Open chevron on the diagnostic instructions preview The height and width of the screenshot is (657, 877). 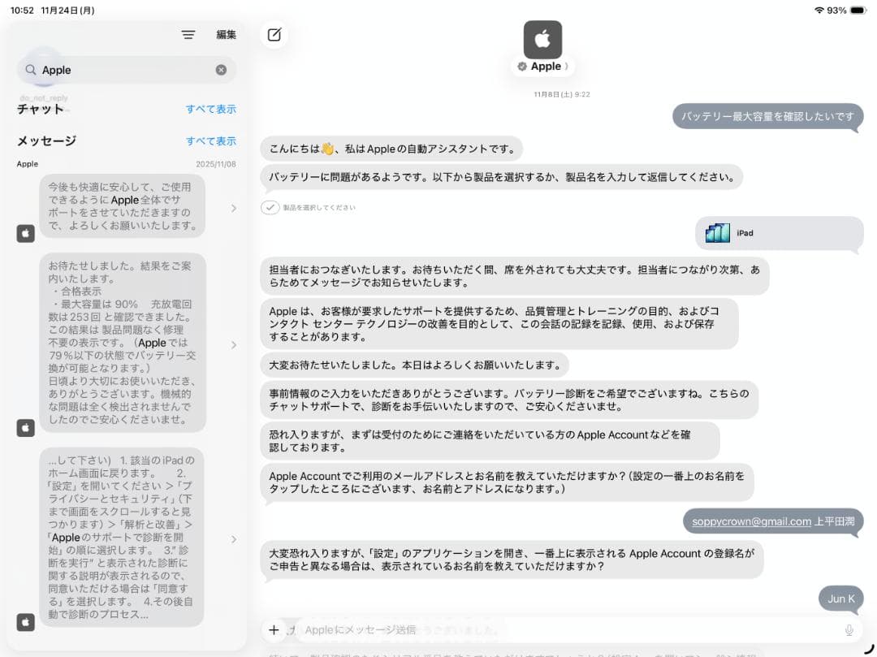(x=235, y=538)
